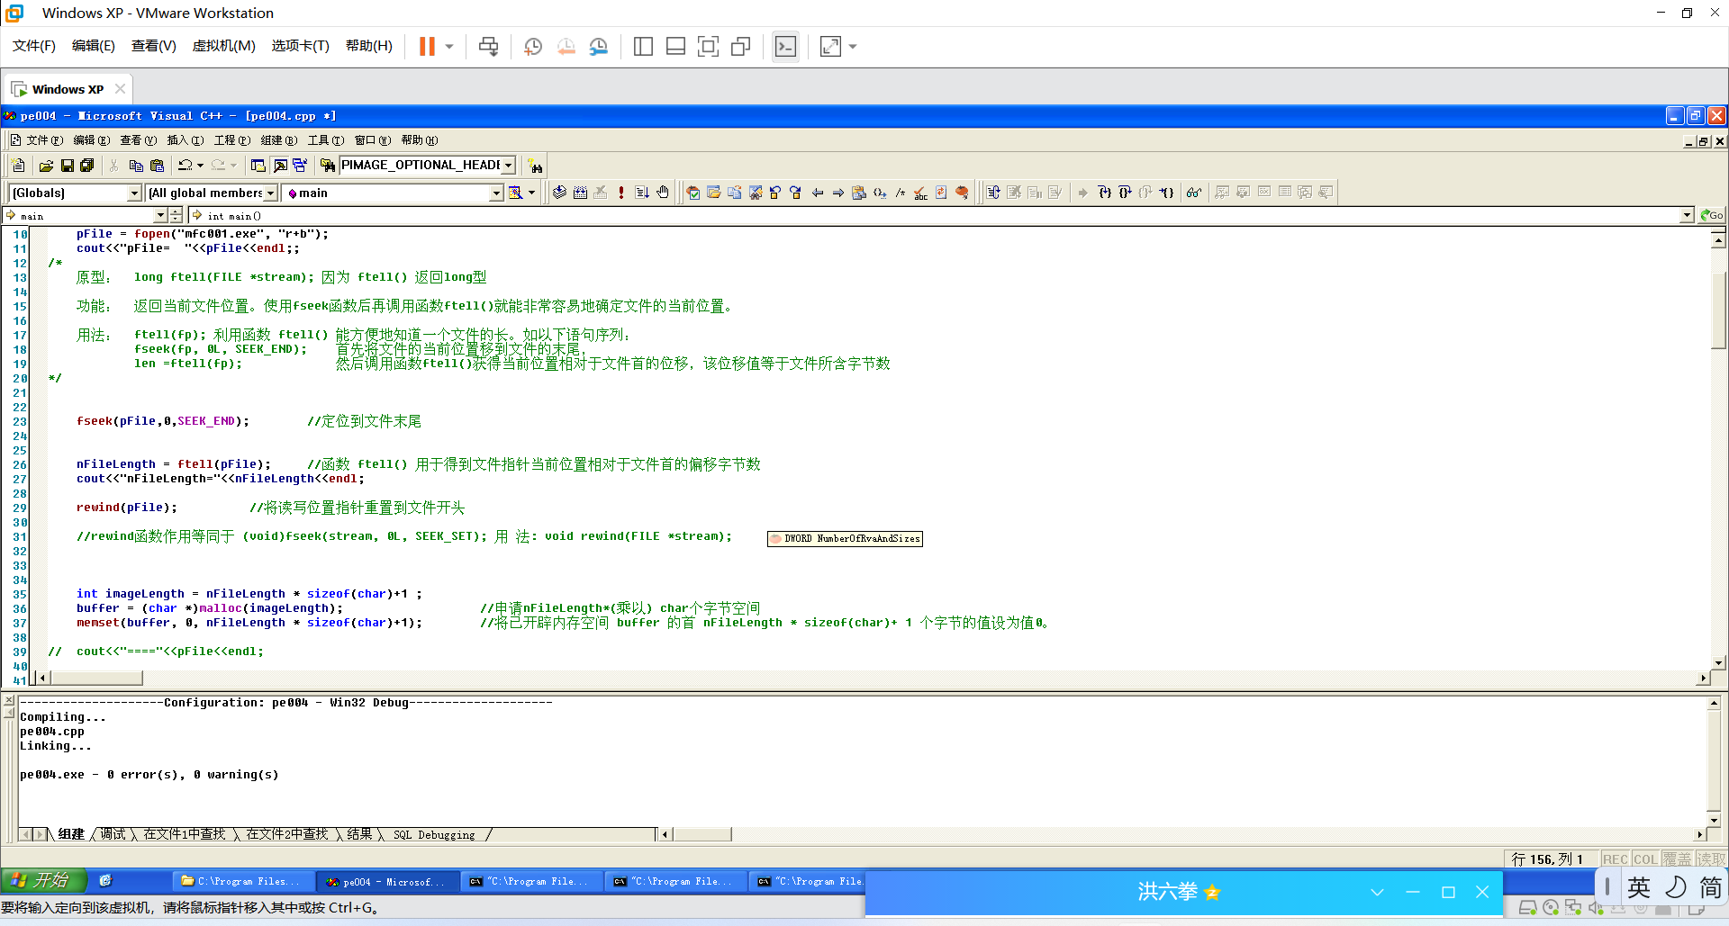
Task: Click the right arrow navigate forward icon
Action: point(838,193)
